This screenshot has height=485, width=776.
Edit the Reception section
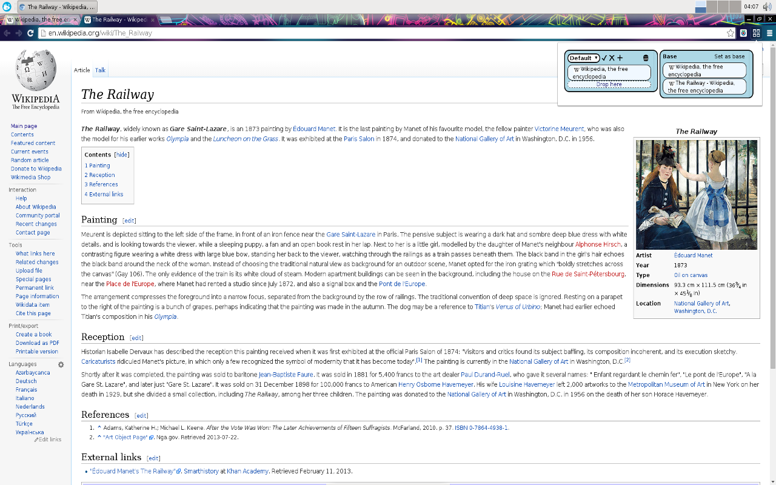(x=136, y=338)
